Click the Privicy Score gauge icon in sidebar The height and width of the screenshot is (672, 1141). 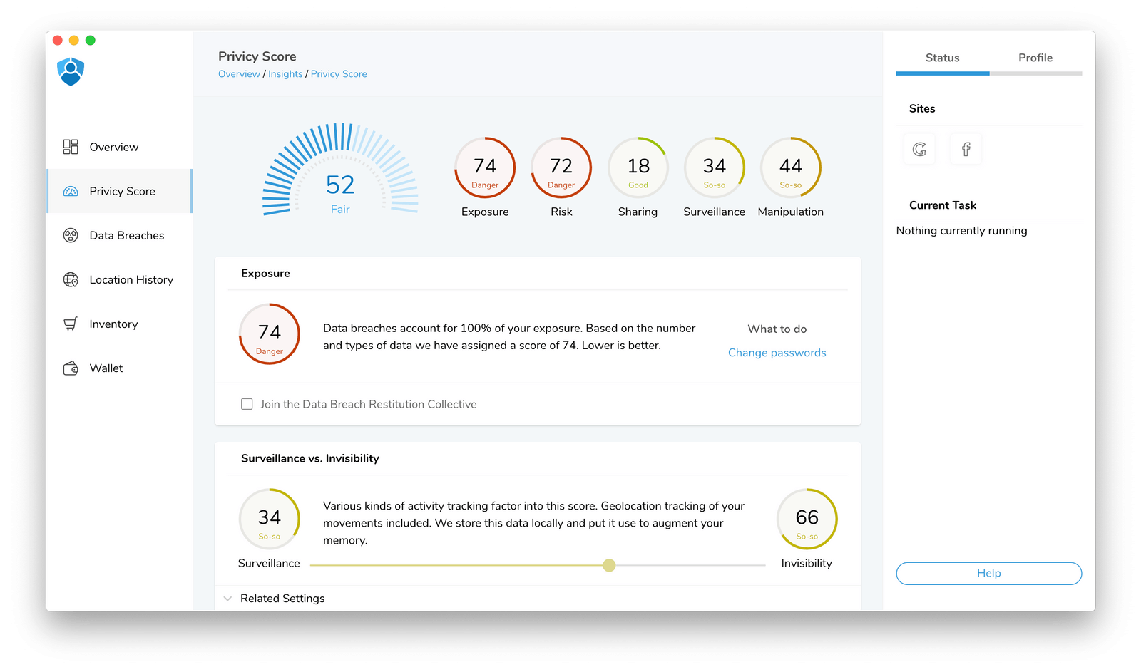click(71, 191)
